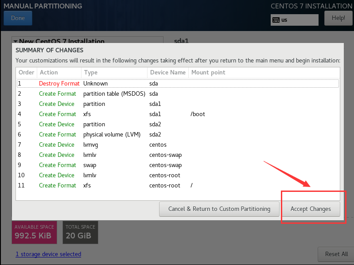This screenshot has height=265, width=354.
Task: Select the Destroy Format row for sda
Action: point(178,83)
